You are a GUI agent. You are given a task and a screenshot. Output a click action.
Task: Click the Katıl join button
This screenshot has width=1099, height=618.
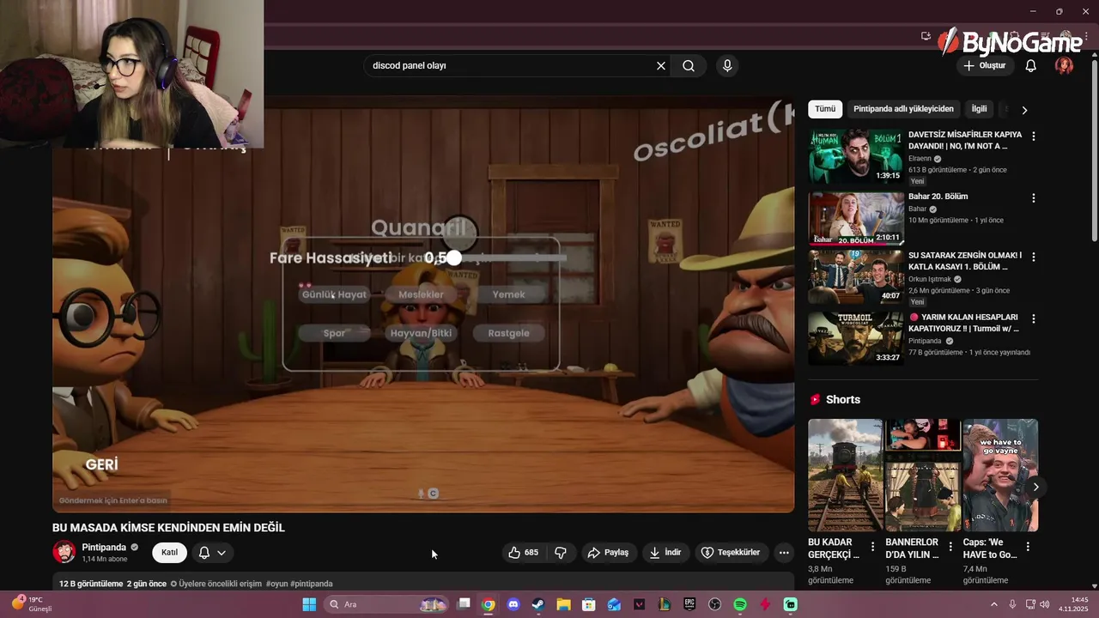coord(170,553)
